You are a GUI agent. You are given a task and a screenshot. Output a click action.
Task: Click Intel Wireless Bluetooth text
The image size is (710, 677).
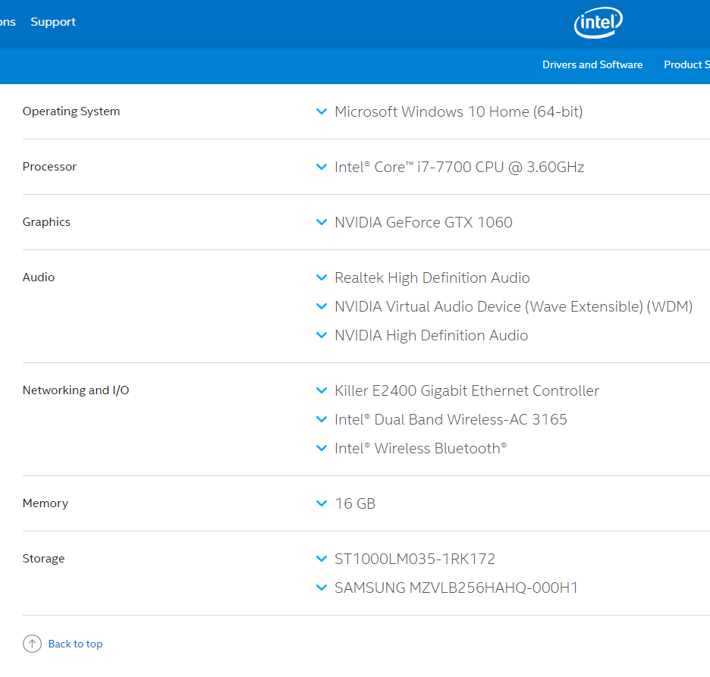(421, 449)
